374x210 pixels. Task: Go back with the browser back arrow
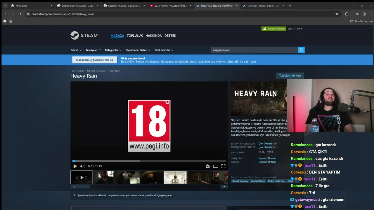pos(6,14)
